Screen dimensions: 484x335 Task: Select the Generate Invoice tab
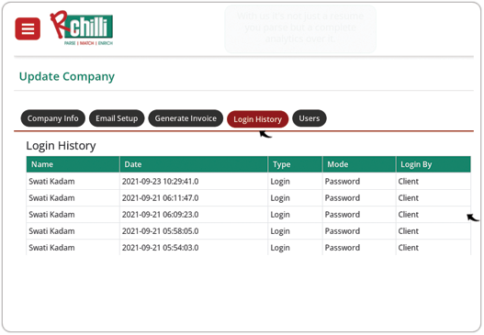point(186,118)
